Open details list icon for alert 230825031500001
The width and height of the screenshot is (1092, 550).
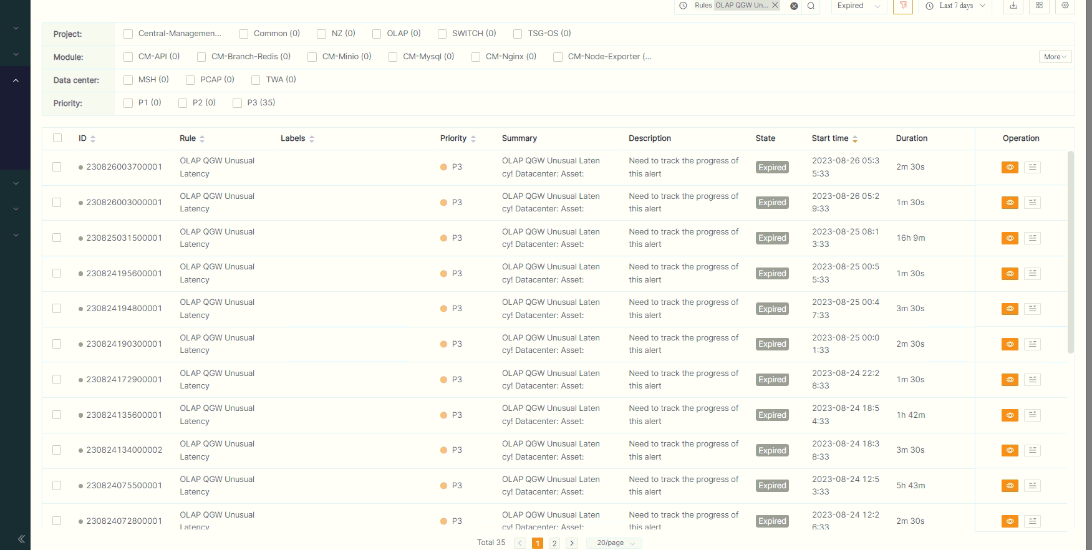click(1032, 238)
